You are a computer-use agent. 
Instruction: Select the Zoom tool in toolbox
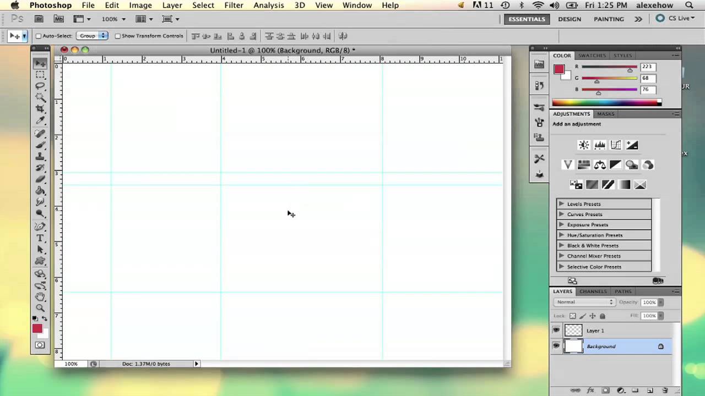click(x=40, y=309)
